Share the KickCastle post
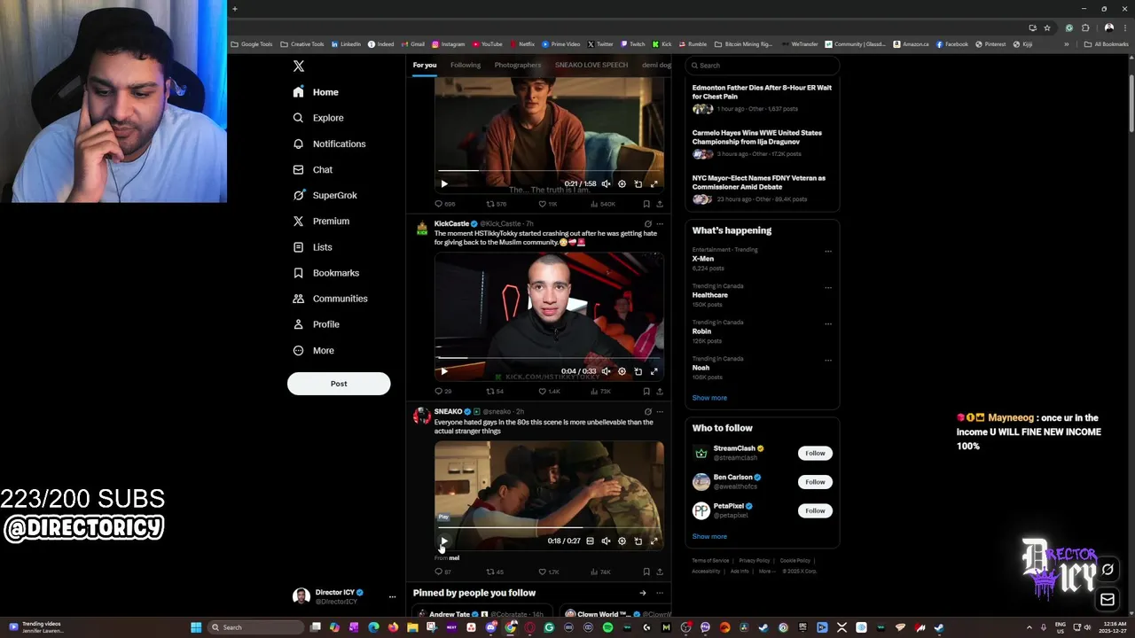Screen dimensions: 1135x638 point(659,391)
